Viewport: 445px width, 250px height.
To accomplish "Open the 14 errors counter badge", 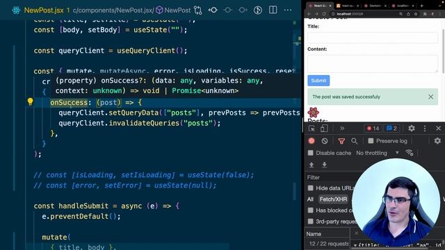I will [373, 128].
